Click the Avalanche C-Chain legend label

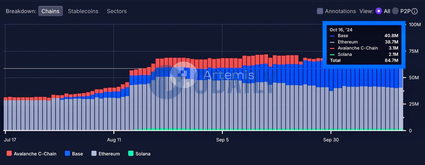pos(35,154)
